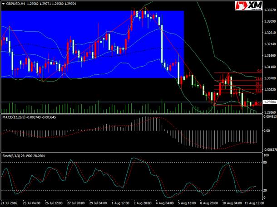This screenshot has width=277, height=207.
Task: Click the XM logo
Action: (x=248, y=5)
